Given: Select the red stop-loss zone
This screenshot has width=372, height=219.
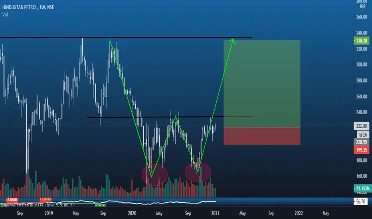Looking at the screenshot, I should (x=262, y=136).
